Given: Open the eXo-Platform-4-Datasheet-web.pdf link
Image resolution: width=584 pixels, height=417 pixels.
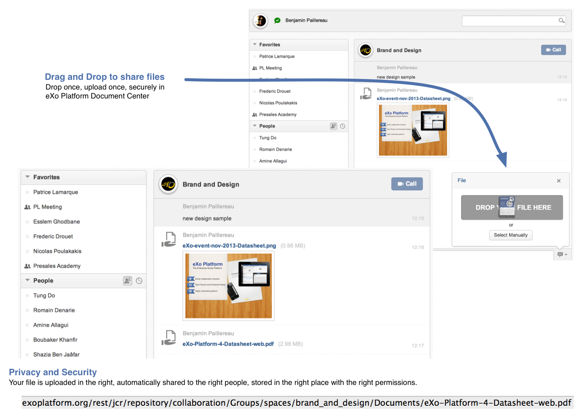Looking at the screenshot, I should pos(228,344).
